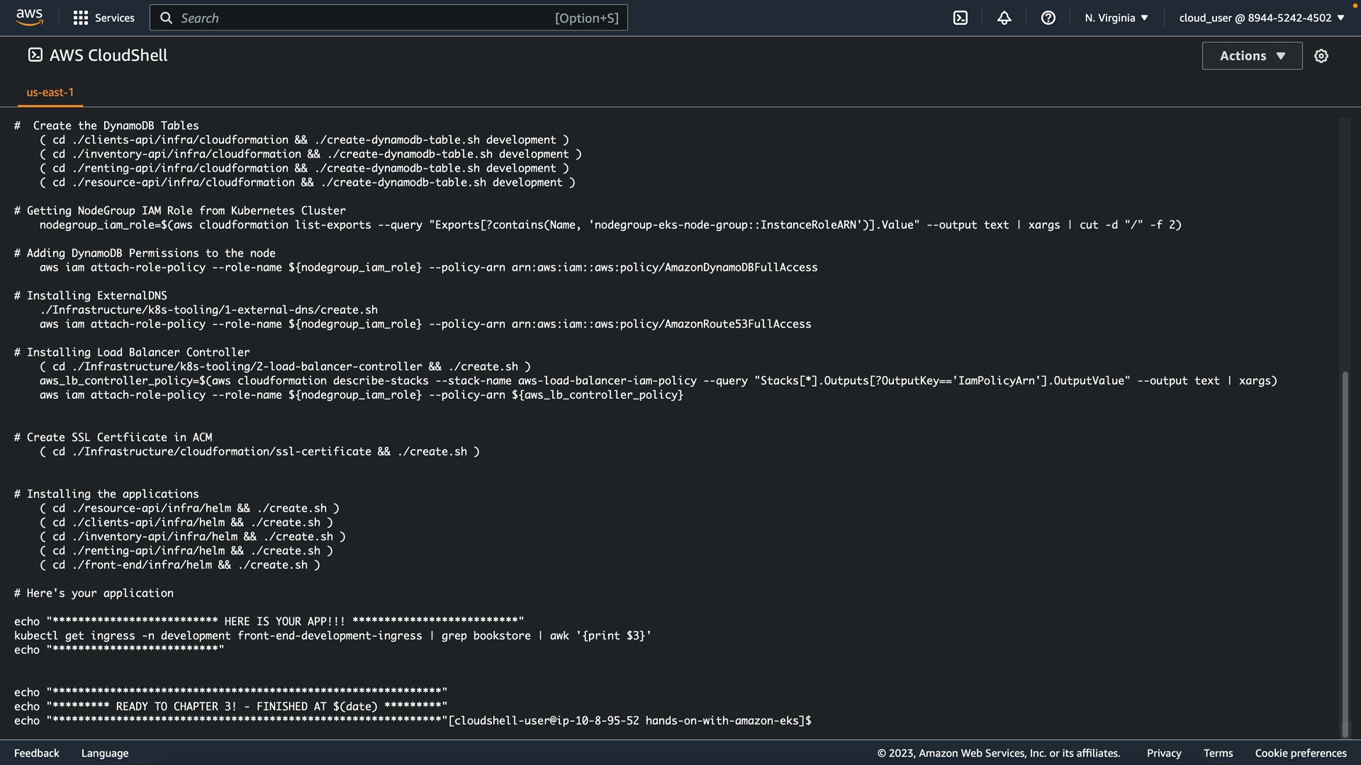Viewport: 1361px width, 765px height.
Task: Open CloudShell settings gear icon
Action: [x=1321, y=56]
